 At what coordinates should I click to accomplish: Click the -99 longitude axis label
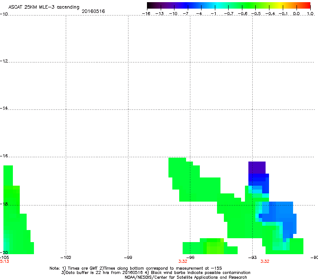pos(128,258)
